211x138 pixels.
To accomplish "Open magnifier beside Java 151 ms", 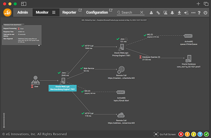I will pyautogui.click(x=126, y=39).
